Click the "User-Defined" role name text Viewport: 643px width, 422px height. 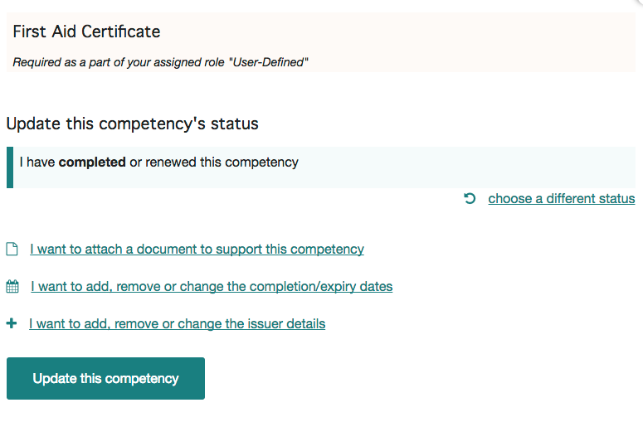click(269, 62)
